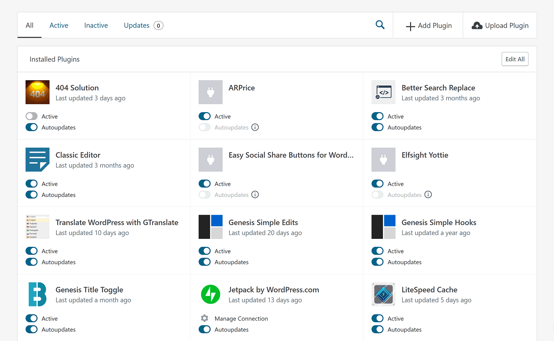Disable Autoupdates for Genesis Title Toggle
Image resolution: width=554 pixels, height=341 pixels.
coord(32,329)
